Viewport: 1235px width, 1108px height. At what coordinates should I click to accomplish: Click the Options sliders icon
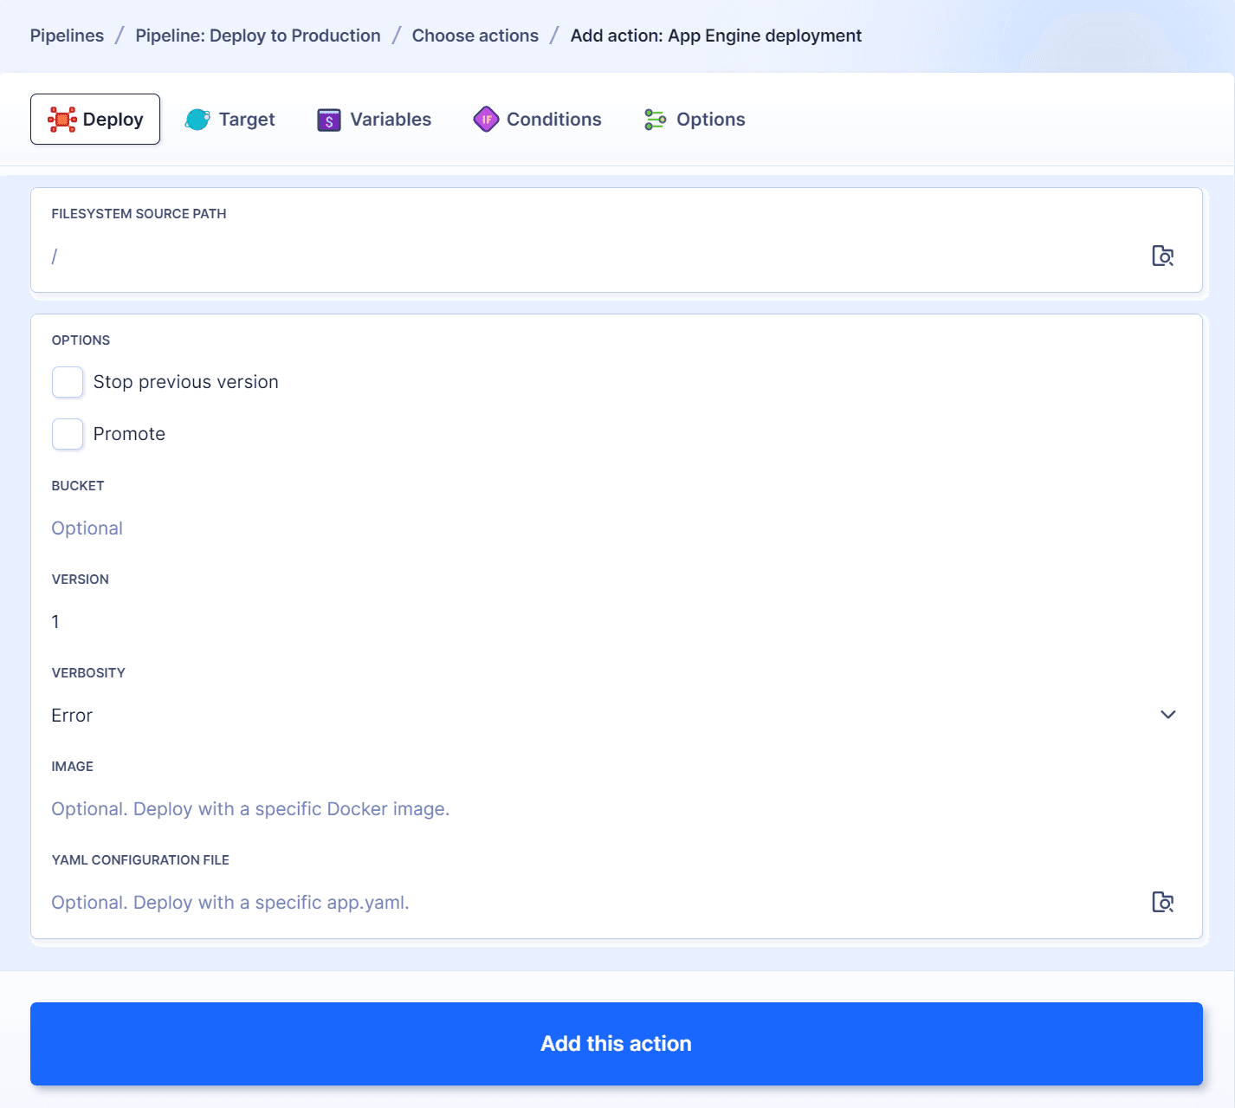tap(655, 119)
